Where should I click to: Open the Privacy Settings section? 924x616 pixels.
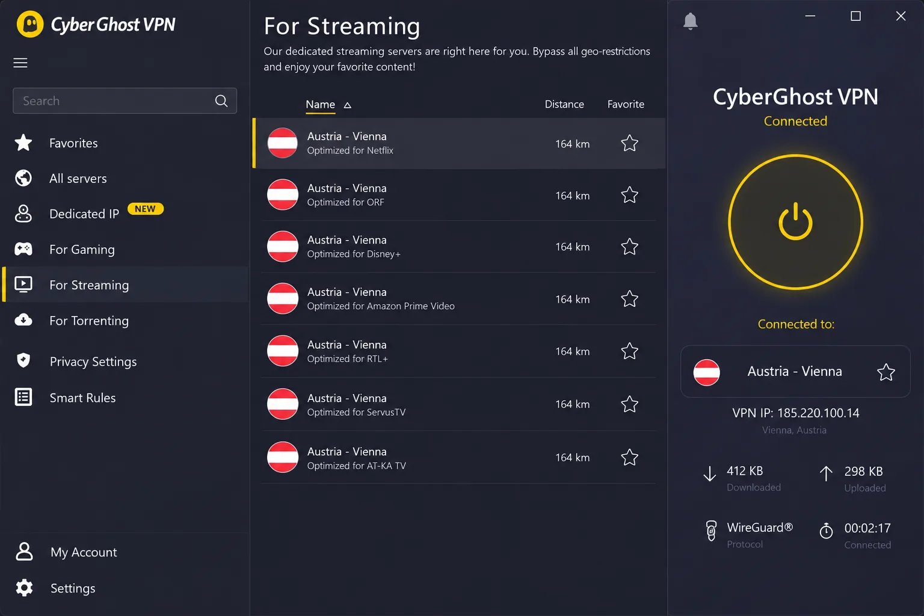tap(125, 361)
